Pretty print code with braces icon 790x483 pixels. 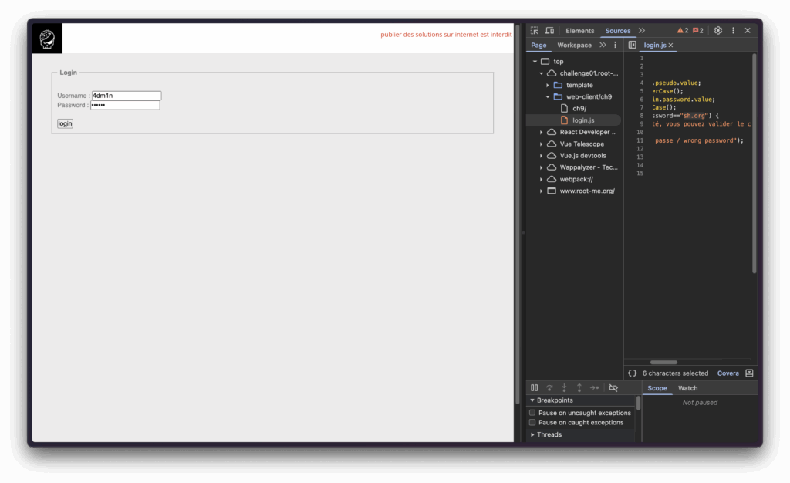click(633, 373)
